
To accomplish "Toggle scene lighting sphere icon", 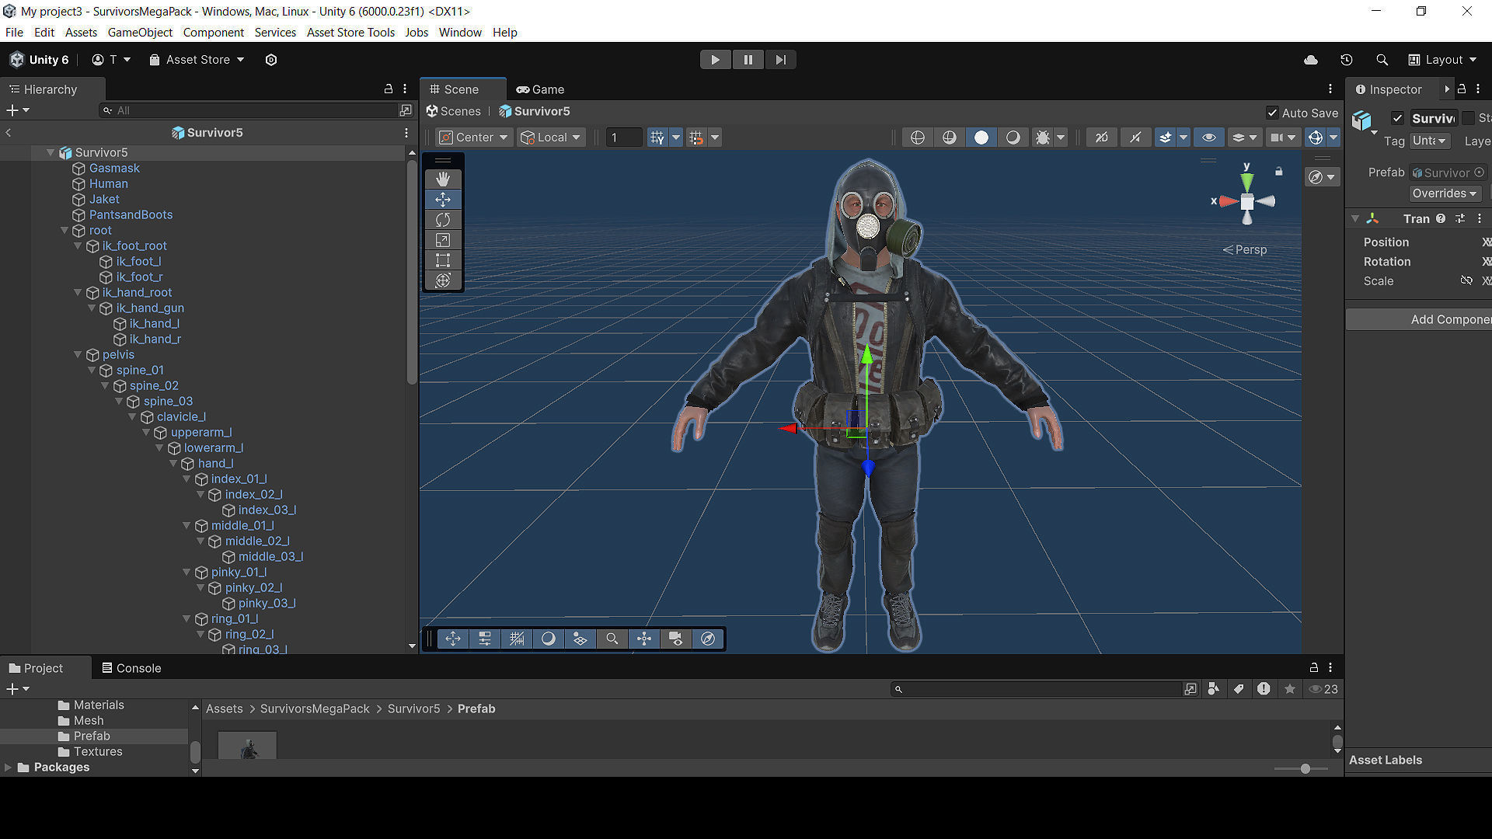I will [1013, 138].
